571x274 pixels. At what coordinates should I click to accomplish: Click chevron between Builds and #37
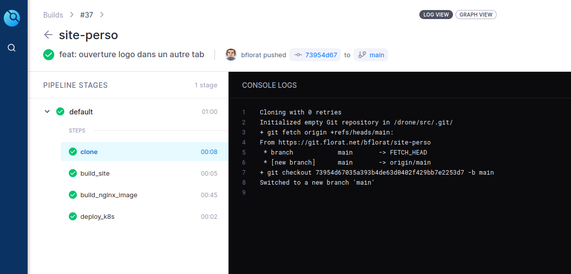[x=72, y=15]
